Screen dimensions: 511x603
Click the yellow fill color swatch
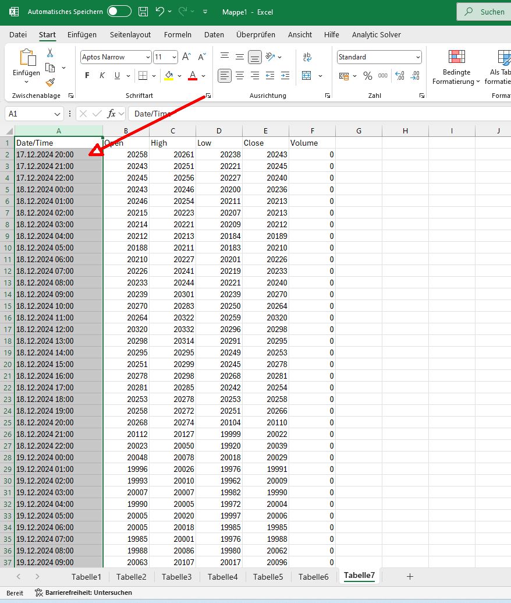169,76
